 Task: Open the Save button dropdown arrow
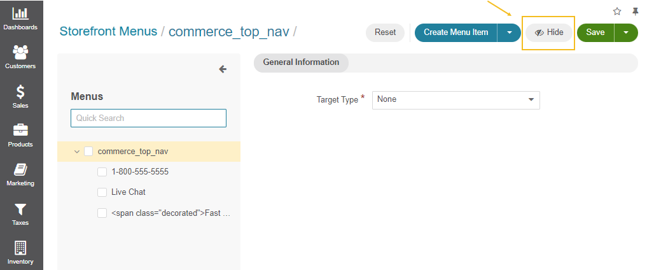point(626,32)
